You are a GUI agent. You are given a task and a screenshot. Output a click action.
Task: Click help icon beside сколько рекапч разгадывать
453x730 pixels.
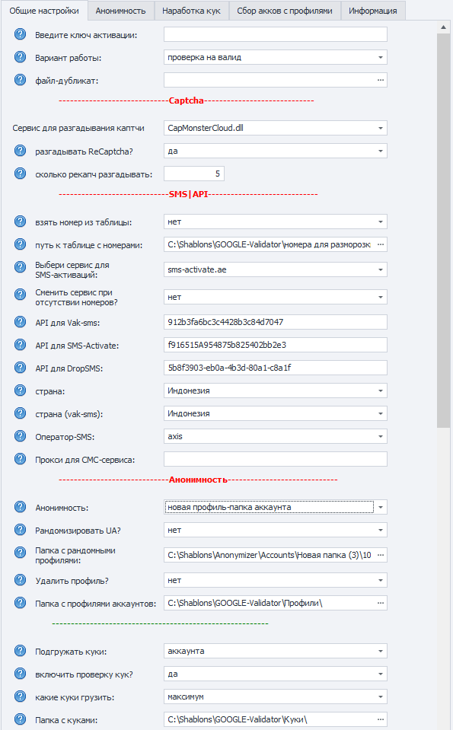tap(20, 174)
